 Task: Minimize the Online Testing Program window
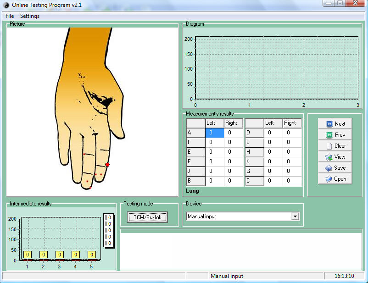(x=329, y=3)
